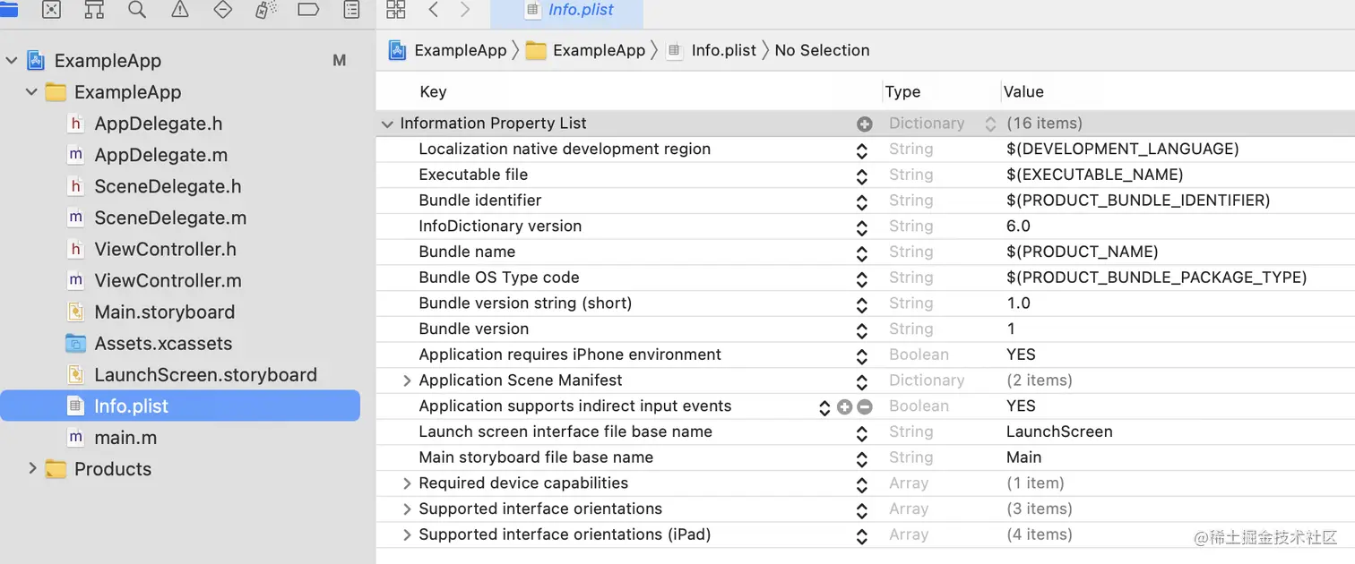Open the Breakpoint navigator
Image resolution: width=1355 pixels, height=564 pixels.
tap(308, 9)
